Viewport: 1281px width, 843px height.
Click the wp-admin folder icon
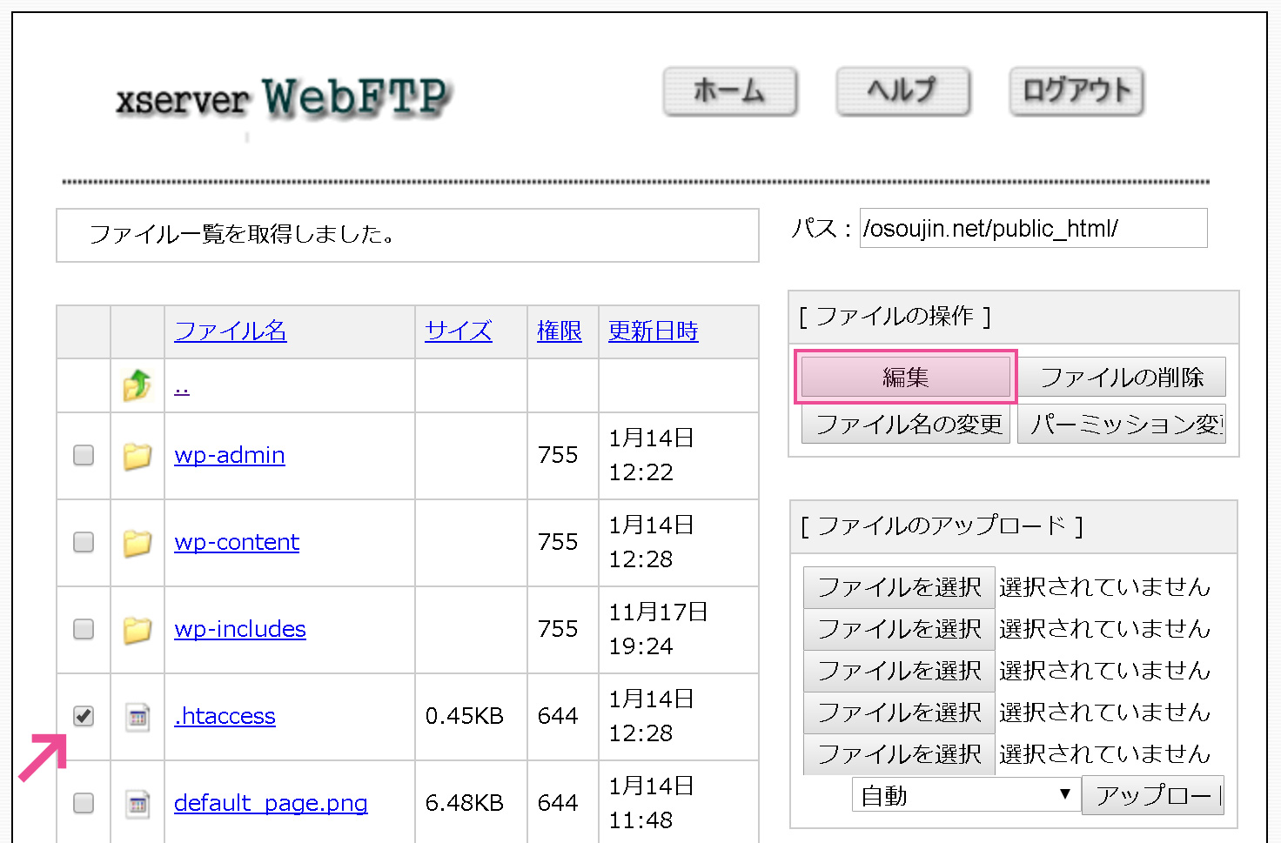(137, 455)
